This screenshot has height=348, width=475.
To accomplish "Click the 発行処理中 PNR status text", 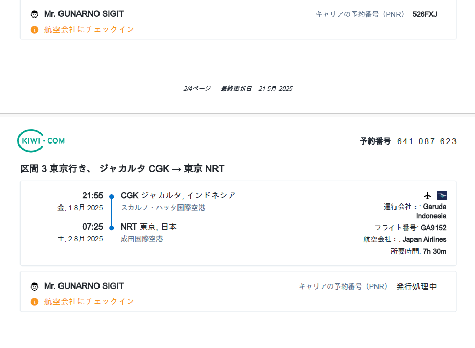I will [416, 286].
